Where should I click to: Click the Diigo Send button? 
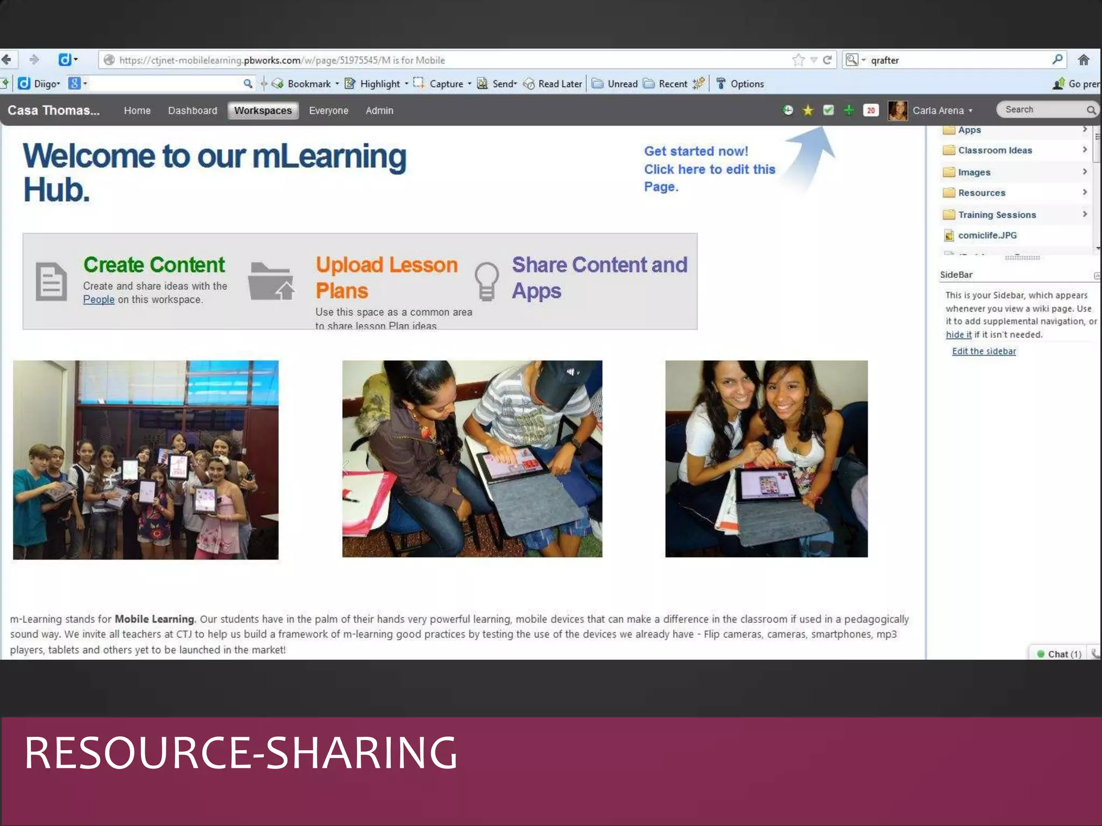496,83
